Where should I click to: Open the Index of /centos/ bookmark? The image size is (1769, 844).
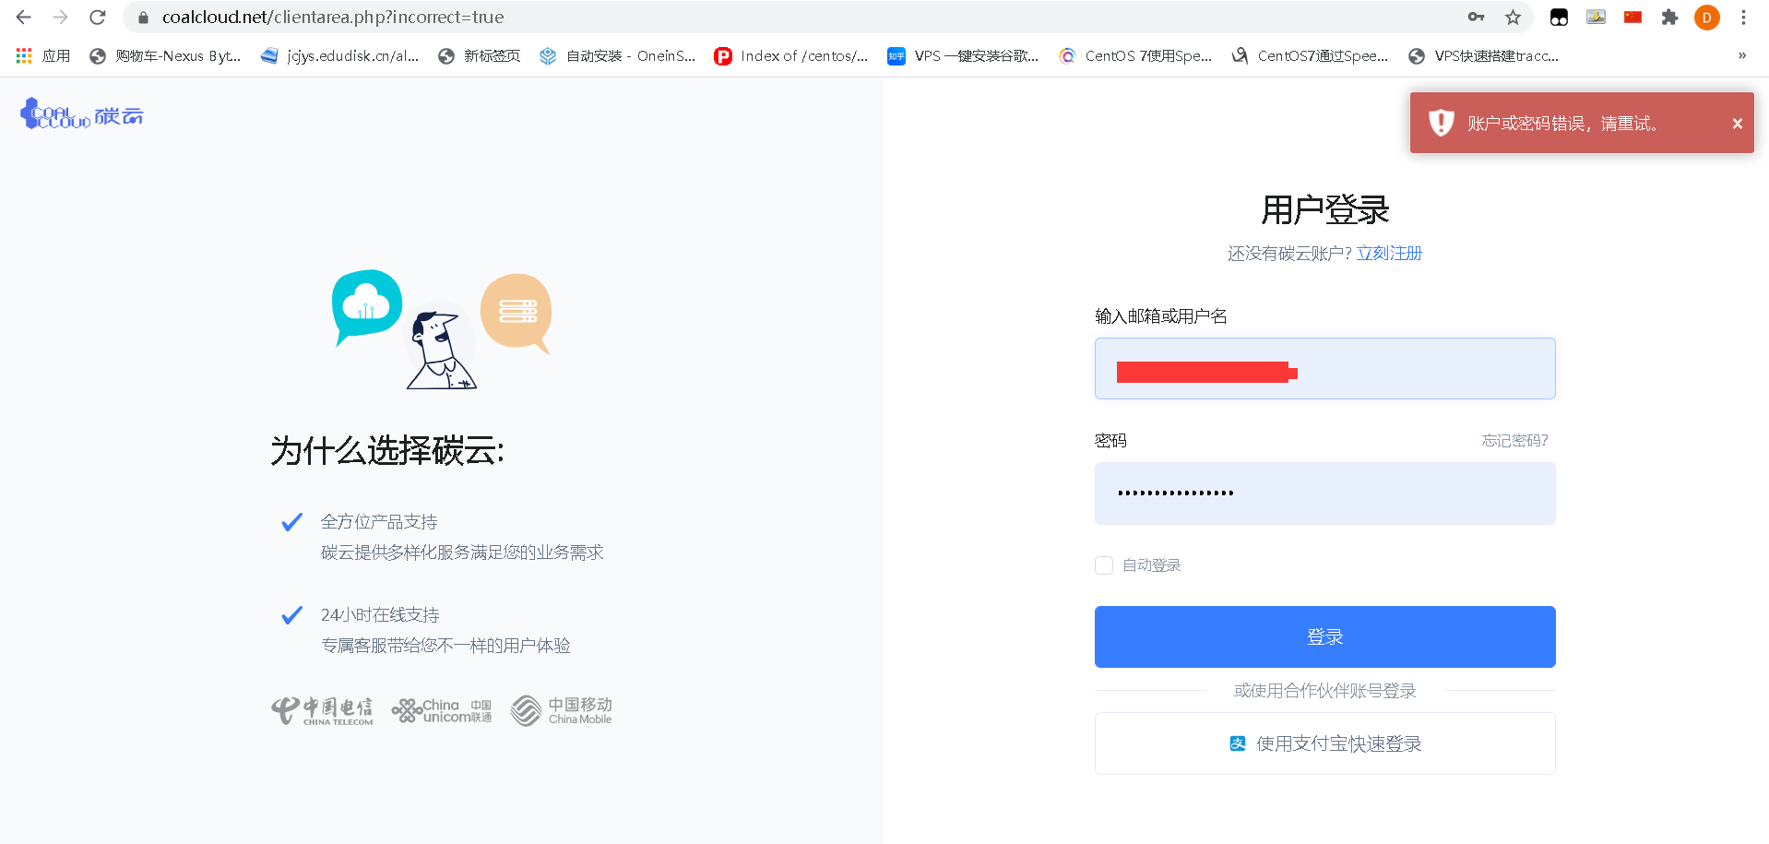point(791,56)
